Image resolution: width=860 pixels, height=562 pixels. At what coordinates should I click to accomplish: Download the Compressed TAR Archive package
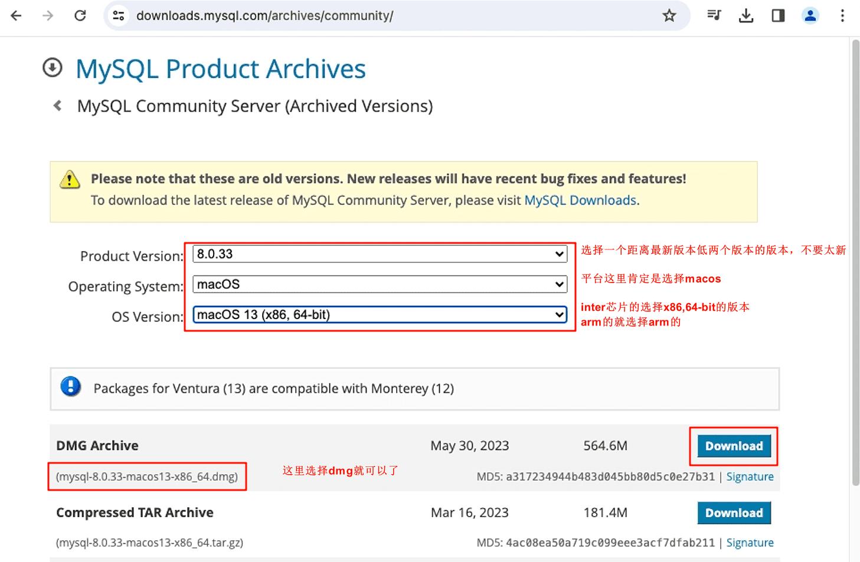click(734, 512)
